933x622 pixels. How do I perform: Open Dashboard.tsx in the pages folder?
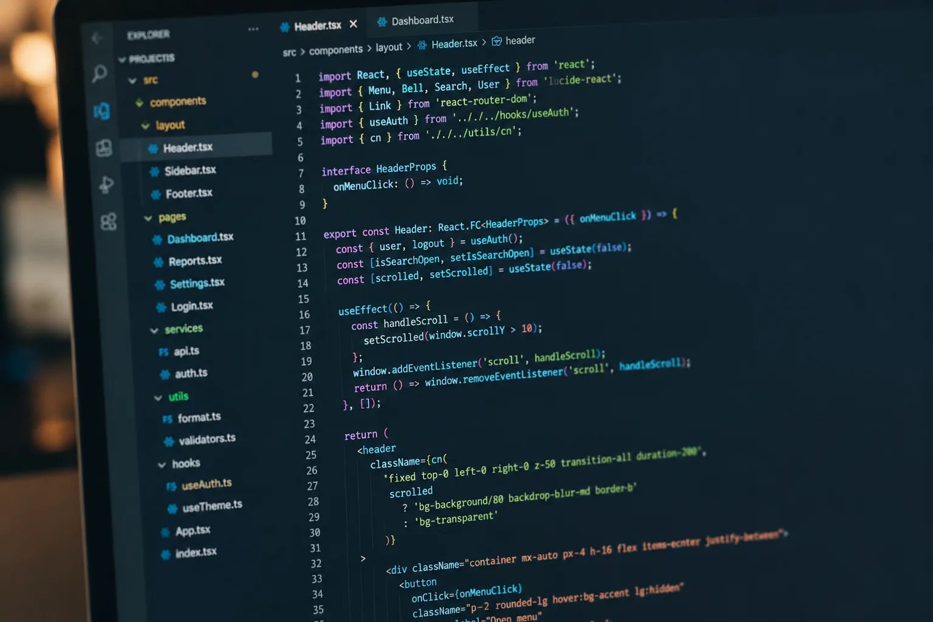click(x=200, y=238)
